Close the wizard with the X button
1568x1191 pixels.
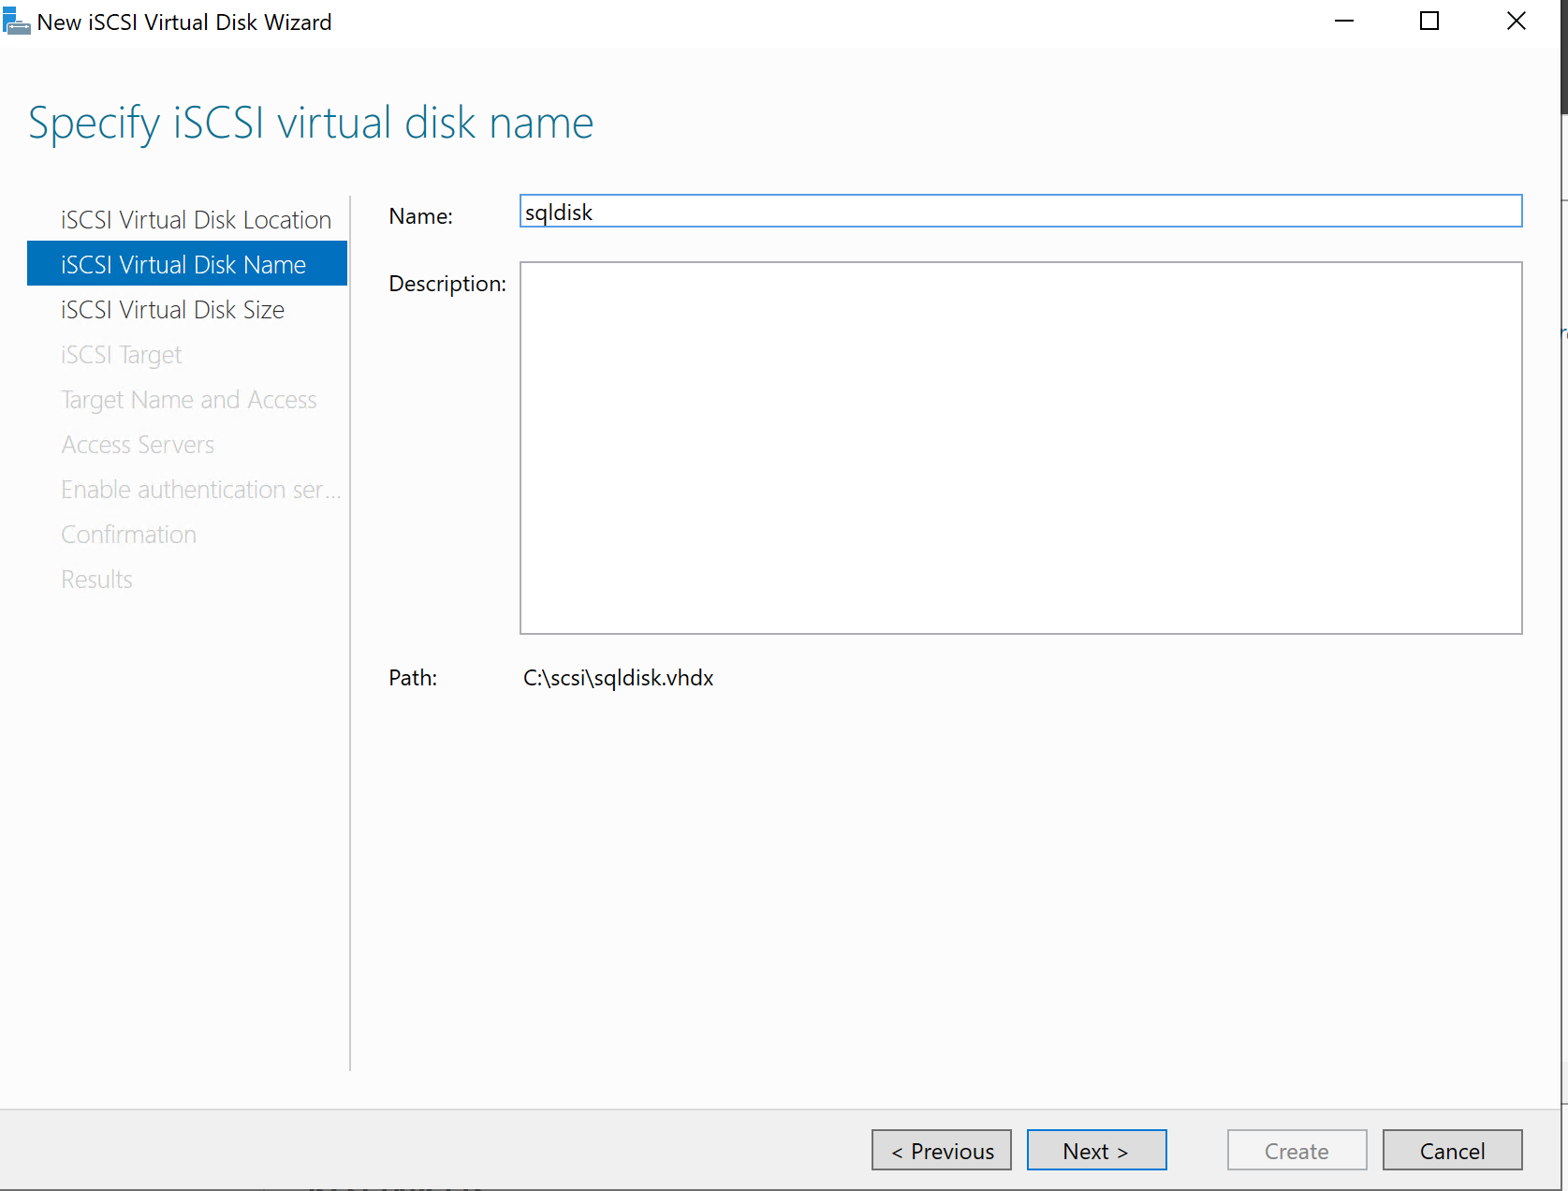click(1516, 22)
